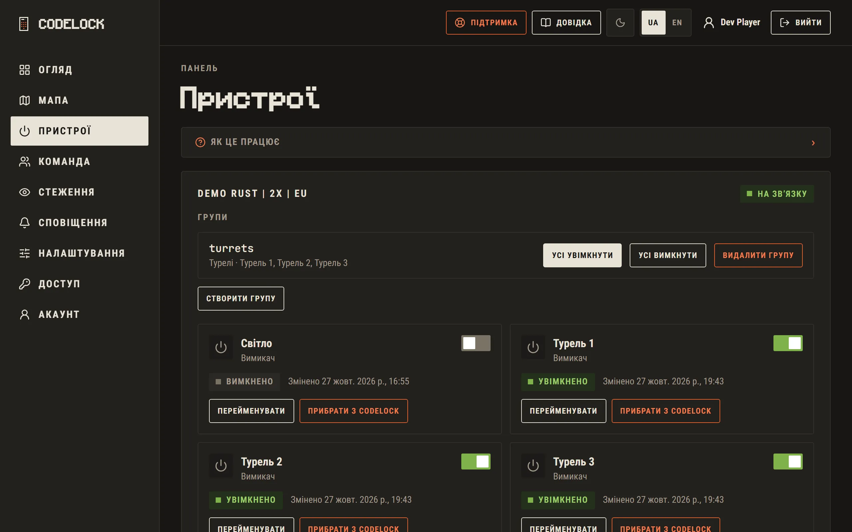852x532 pixels.
Task: Click the user avatar icon near Dev Player
Action: click(x=708, y=23)
